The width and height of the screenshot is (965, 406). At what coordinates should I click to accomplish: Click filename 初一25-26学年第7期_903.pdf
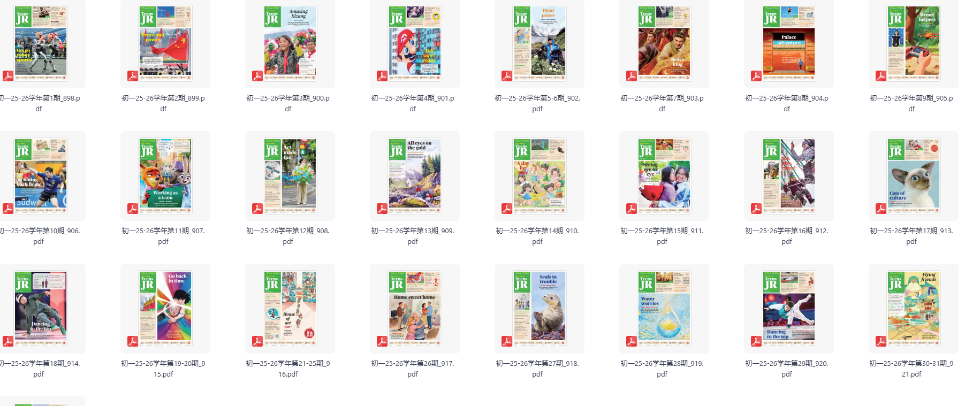[662, 103]
